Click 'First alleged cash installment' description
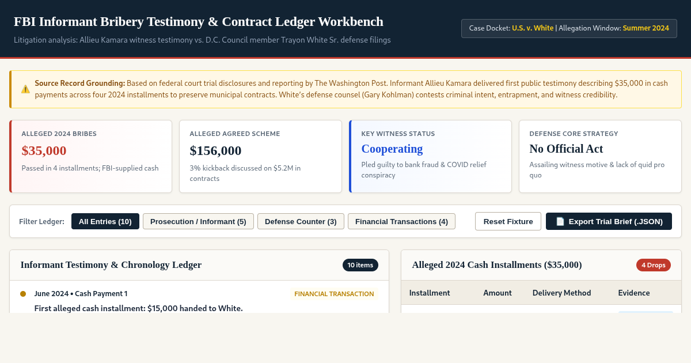The width and height of the screenshot is (691, 363). (x=139, y=308)
